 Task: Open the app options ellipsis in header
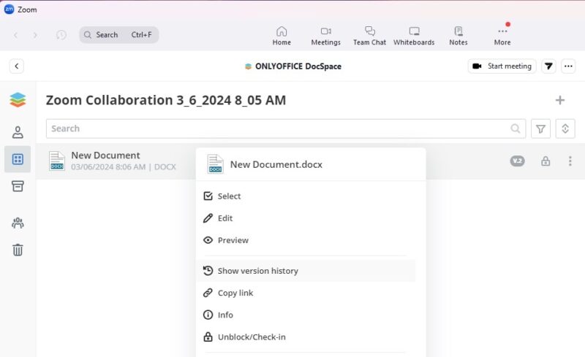pos(568,66)
